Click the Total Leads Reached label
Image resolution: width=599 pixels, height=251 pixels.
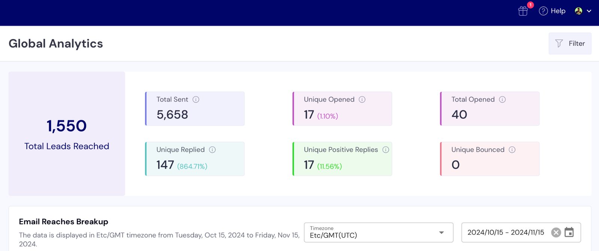coord(67,146)
